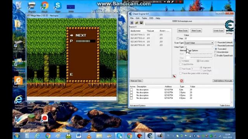This screenshot has width=248, height=139.
Task: Open the Value Type dropdown
Action: pos(199,47)
